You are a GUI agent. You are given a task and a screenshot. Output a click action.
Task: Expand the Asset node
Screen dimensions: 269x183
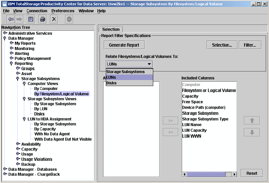(x=18, y=73)
